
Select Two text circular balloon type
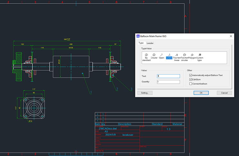pos(184,57)
